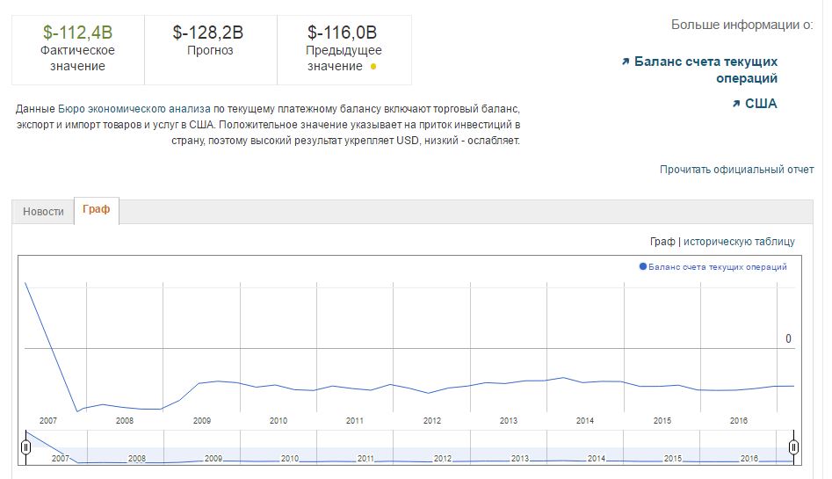832x479 pixels.
Task: Click the yellow dot next to "Предыдущее значение"
Action: coord(373,67)
